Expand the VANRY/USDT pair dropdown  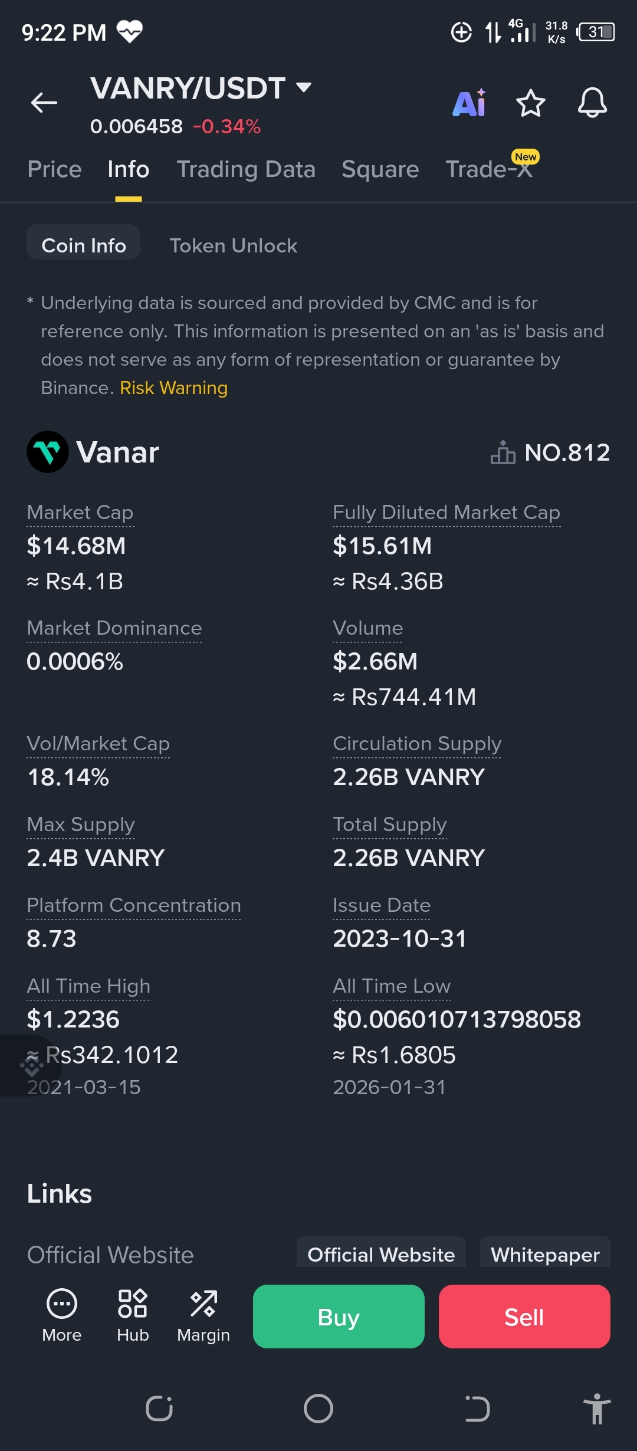pos(304,88)
